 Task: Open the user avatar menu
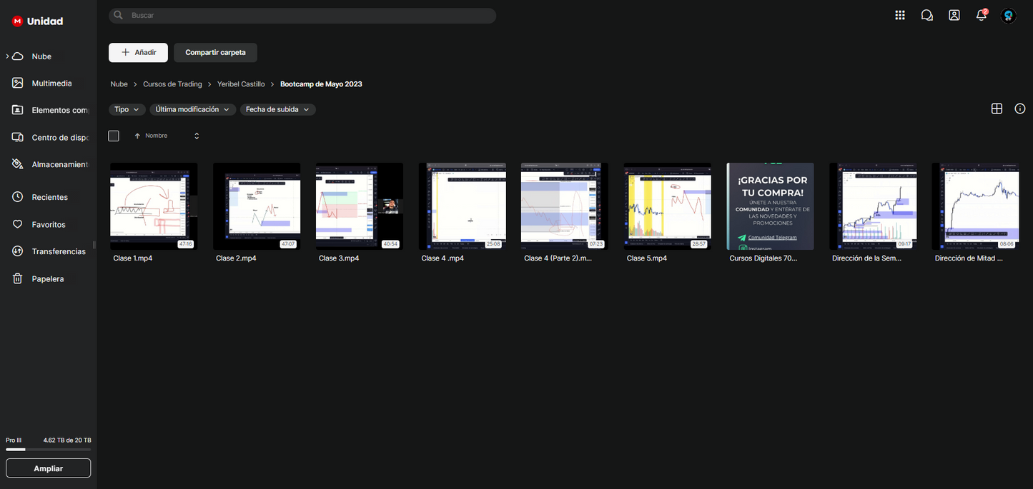[1008, 16]
